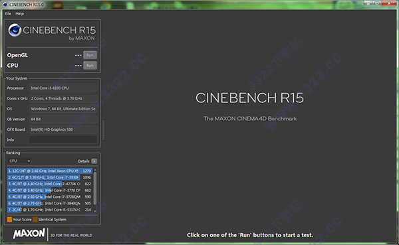Click the Cinebench logo sphere icon
399x245 pixels.
[x=15, y=30]
